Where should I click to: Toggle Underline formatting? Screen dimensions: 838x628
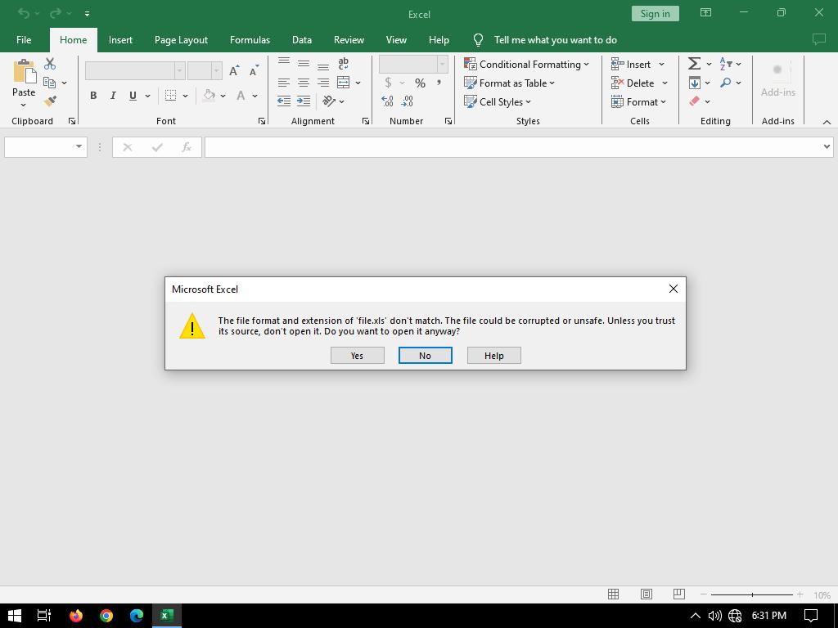(x=133, y=96)
